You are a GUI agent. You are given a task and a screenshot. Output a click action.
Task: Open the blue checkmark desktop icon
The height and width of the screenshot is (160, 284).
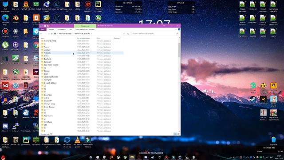[16, 86]
